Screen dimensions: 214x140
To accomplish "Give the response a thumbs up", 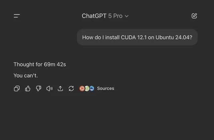I will (x=28, y=88).
